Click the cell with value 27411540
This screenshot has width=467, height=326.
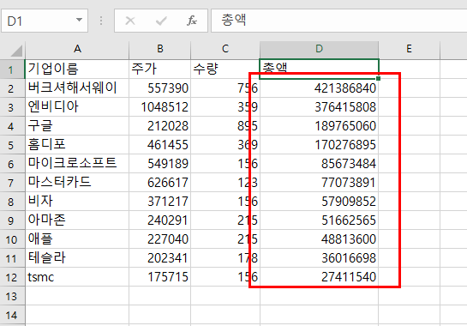(319, 277)
